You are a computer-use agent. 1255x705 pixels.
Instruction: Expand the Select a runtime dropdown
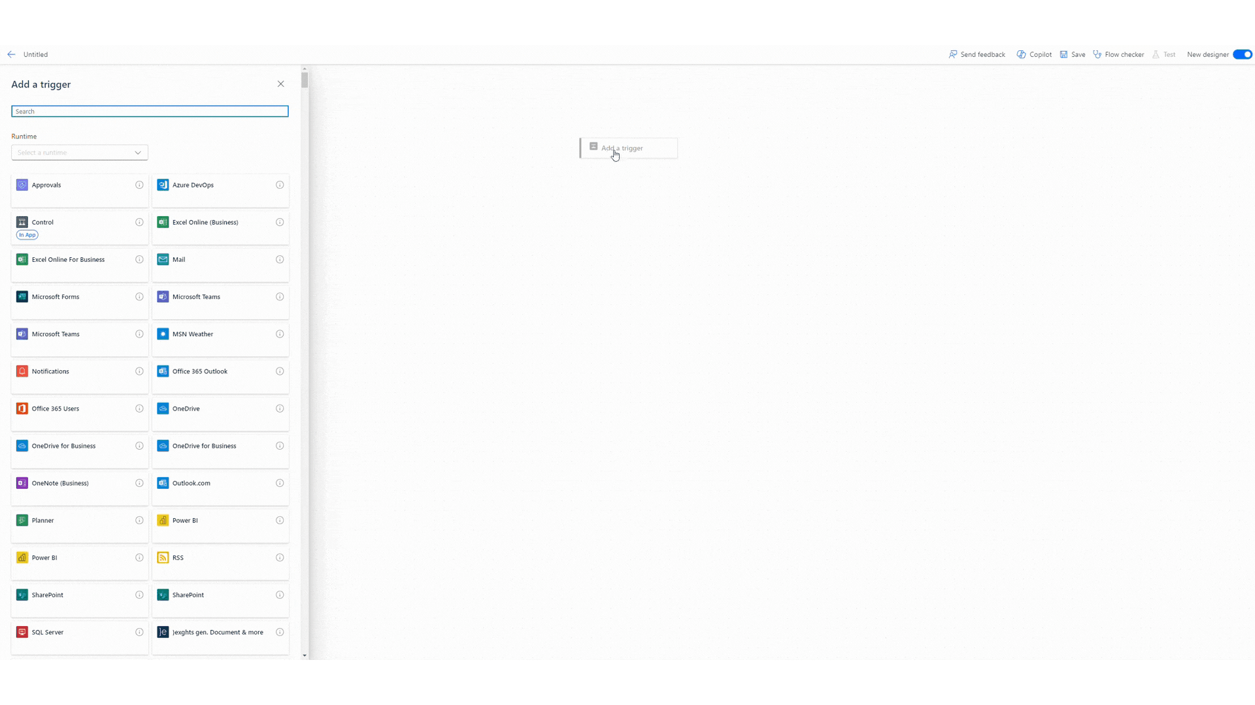tap(80, 152)
